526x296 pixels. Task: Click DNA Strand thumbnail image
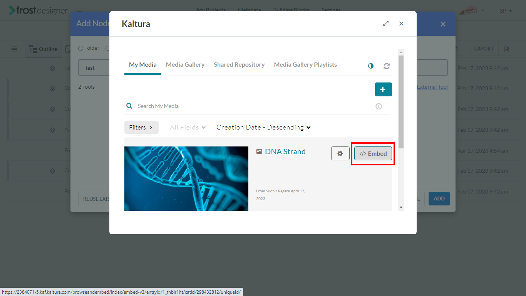(186, 178)
